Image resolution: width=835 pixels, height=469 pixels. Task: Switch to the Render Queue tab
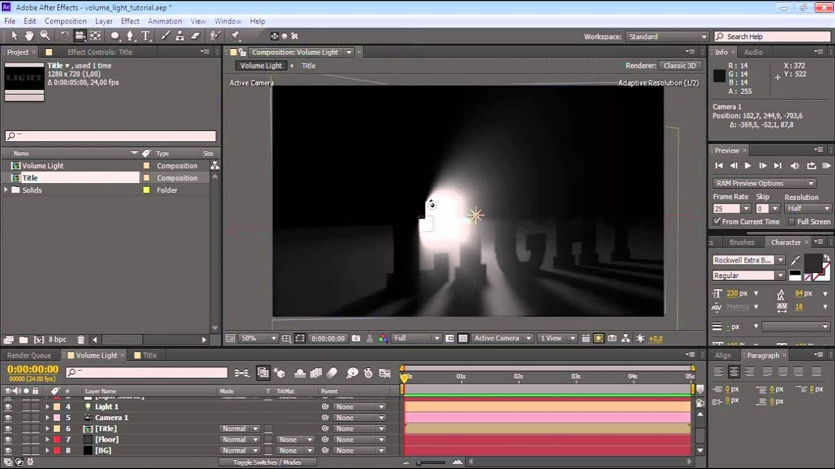pos(29,356)
